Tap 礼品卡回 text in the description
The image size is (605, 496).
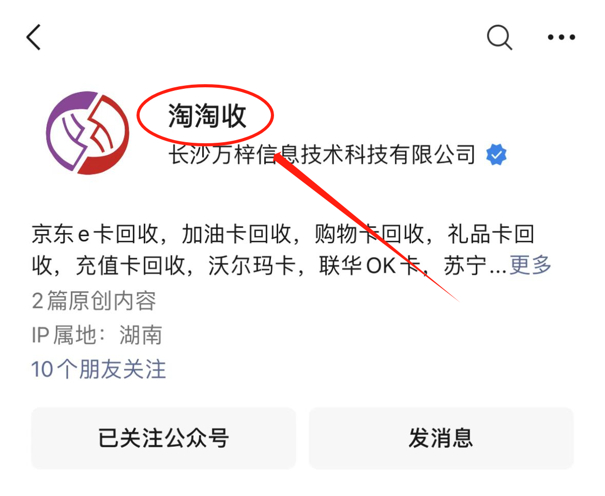click(x=491, y=234)
